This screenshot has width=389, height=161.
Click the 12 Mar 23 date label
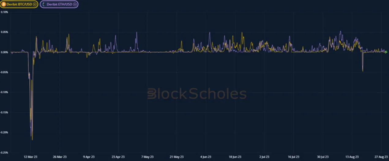tap(31, 157)
